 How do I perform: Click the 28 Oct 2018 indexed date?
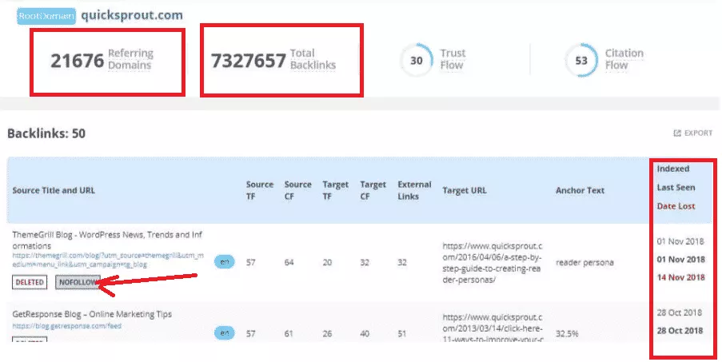click(679, 312)
